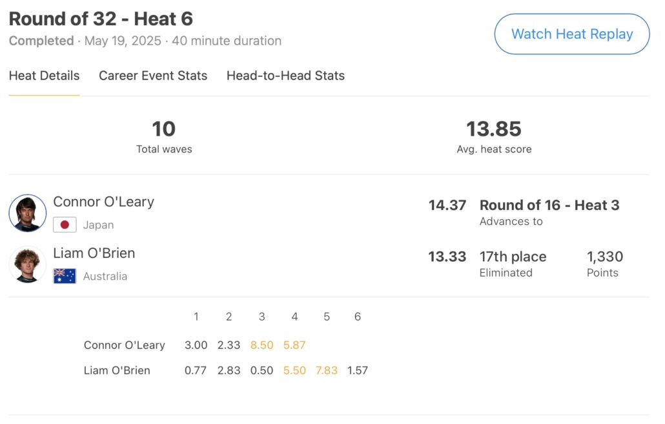
Task: Click Liam O'Brien's 13.33 heat total
Action: (x=447, y=257)
